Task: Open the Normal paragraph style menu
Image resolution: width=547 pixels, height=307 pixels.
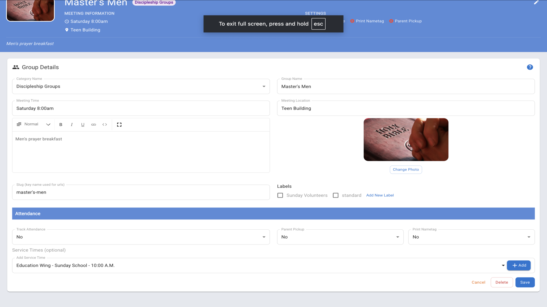Action: tap(34, 125)
